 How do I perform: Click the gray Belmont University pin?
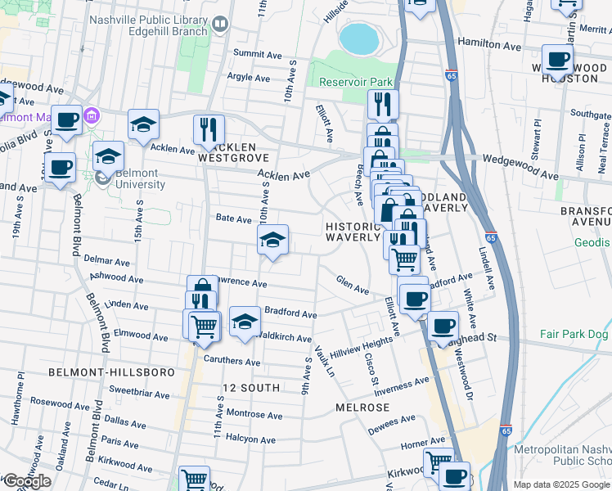[102, 179]
